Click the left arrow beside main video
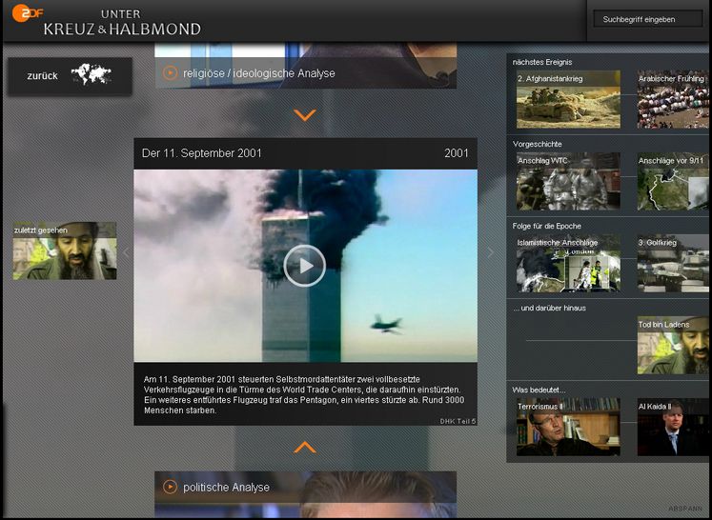The height and width of the screenshot is (520, 712). 126,252
